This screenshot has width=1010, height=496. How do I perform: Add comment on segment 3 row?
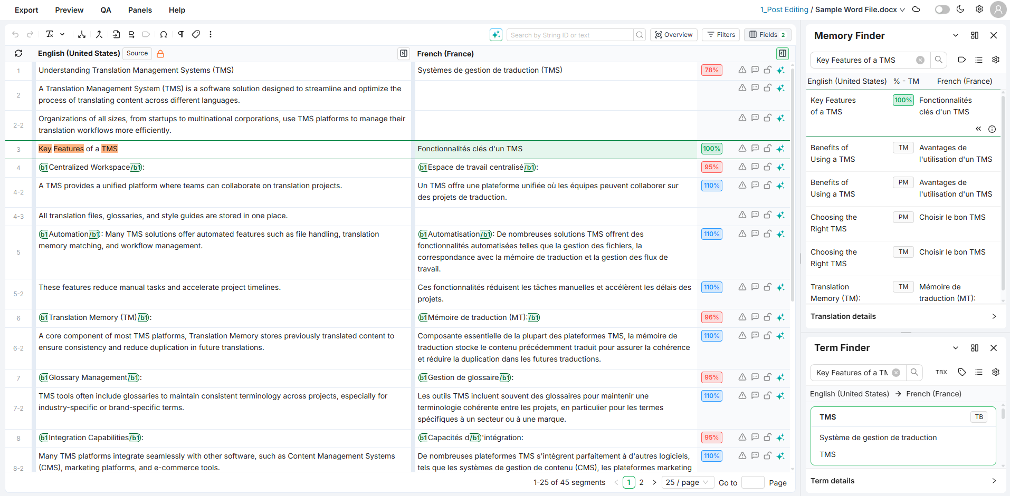(755, 149)
